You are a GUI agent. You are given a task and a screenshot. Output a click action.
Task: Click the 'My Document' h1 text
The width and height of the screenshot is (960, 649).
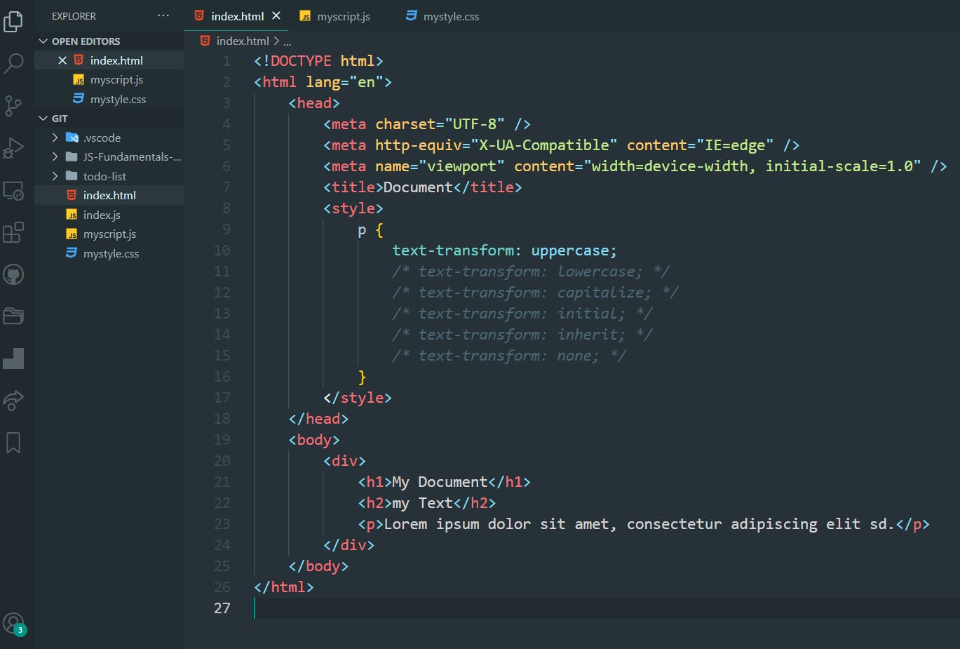(440, 482)
